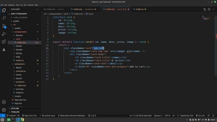Viewport: 217px width, 122px height.
Task: Click Bitbucket: Ramesh Mahajan status item
Action: [x=72, y=116]
